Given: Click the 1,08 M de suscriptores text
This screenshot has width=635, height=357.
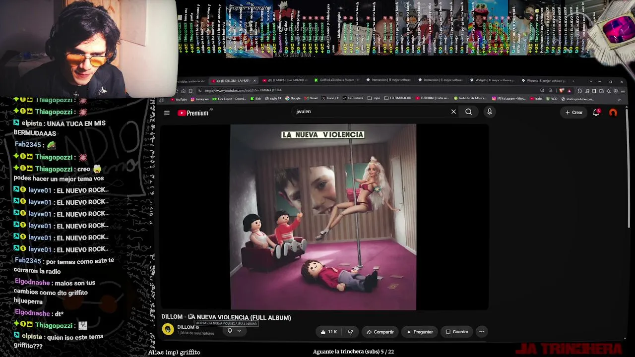Looking at the screenshot, I should point(196,333).
